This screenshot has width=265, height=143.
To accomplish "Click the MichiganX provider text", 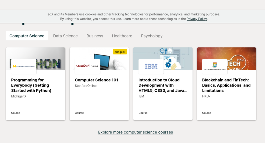I will [x=19, y=96].
